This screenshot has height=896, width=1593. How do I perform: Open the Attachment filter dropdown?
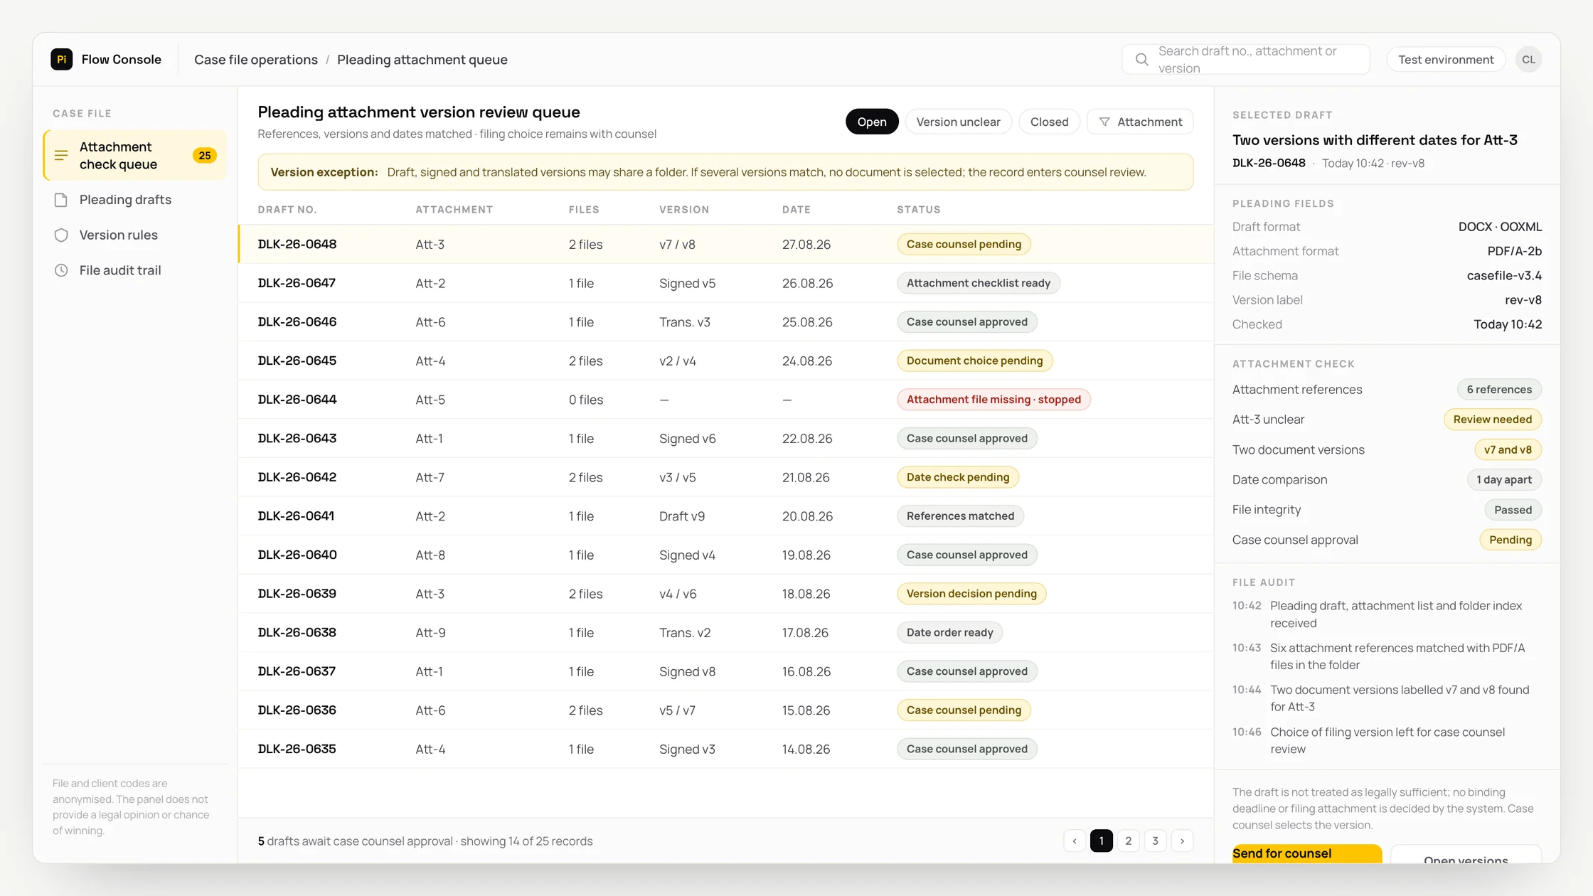(1140, 122)
